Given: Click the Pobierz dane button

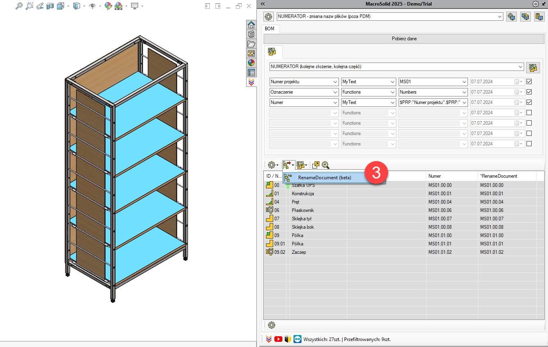Looking at the screenshot, I should click(x=404, y=39).
